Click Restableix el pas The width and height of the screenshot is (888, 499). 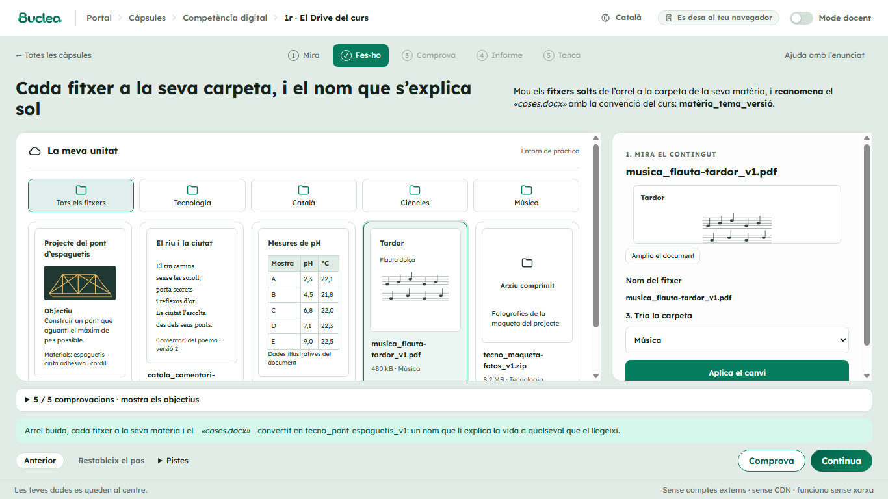click(111, 461)
